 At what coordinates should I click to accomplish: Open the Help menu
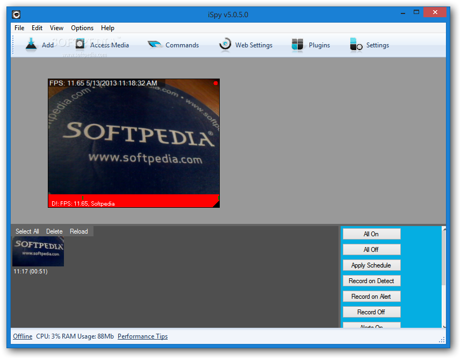[x=107, y=28]
